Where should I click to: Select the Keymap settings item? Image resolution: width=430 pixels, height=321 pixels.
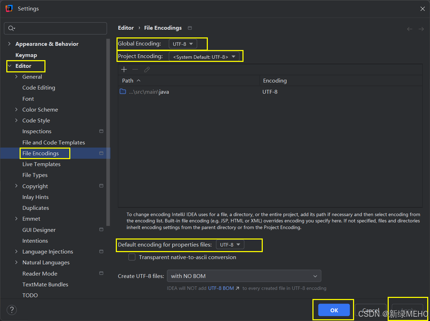pyautogui.click(x=26, y=55)
